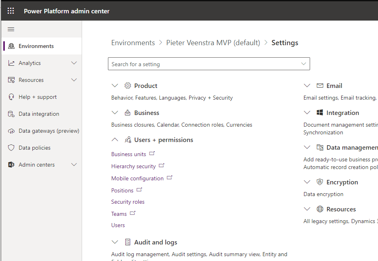Expand the Analytics sidebar chevron
378x261 pixels.
point(74,63)
